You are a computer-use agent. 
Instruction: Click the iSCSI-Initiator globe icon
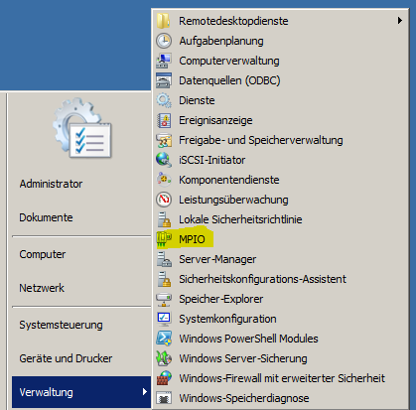(164, 160)
